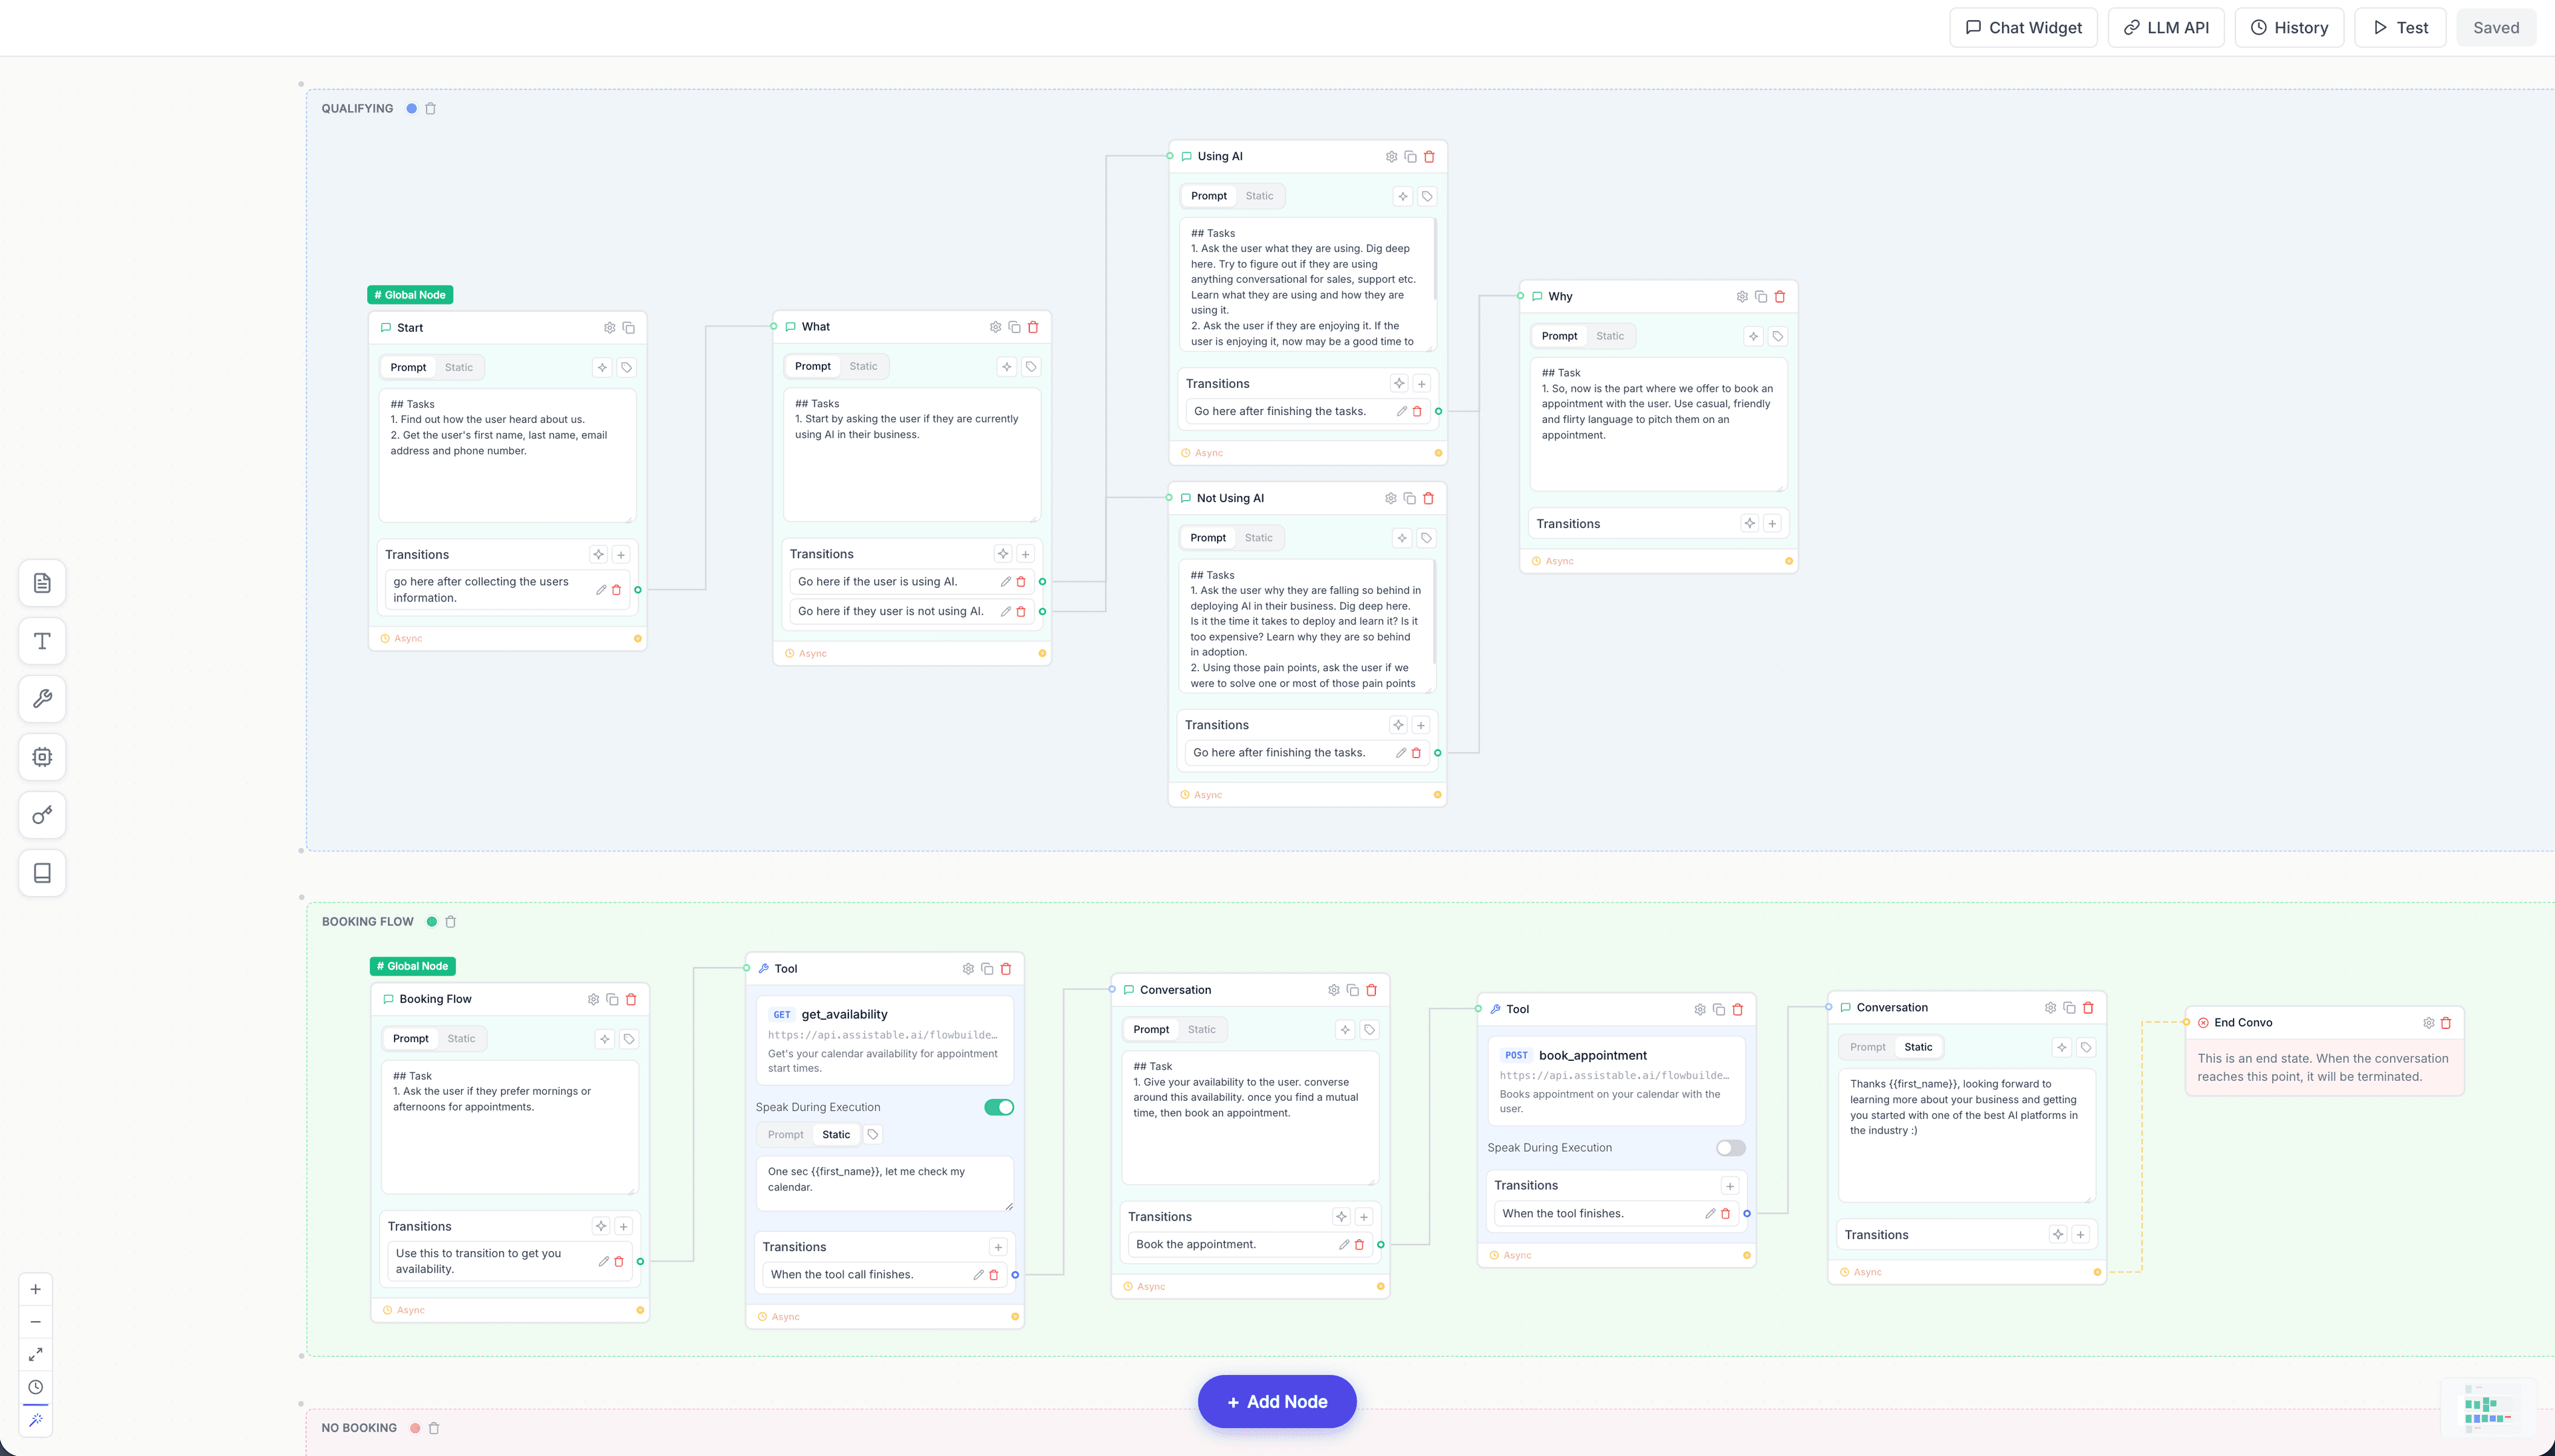Switch get_availability message to Prompt mode
The image size is (2555, 1456).
(x=786, y=1134)
